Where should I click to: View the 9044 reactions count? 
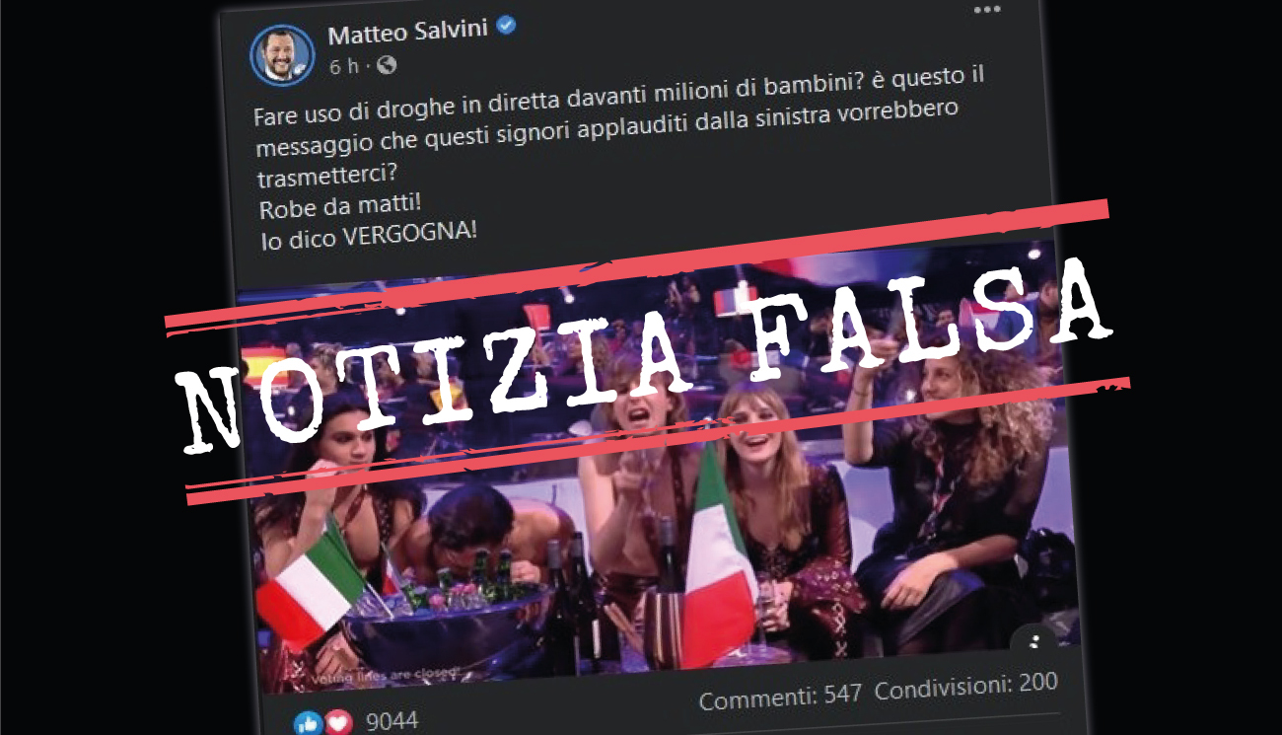coord(392,722)
